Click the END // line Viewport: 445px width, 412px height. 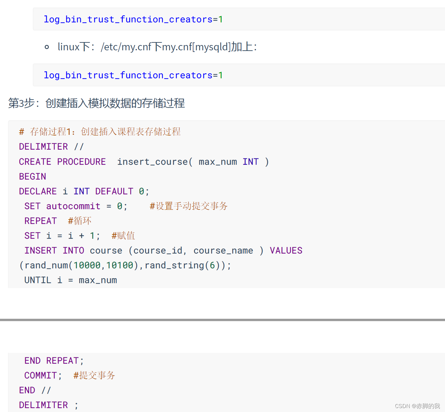point(35,390)
